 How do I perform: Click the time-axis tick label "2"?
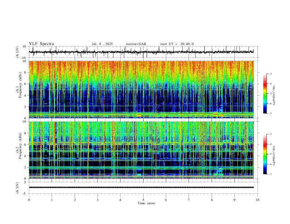75,200
